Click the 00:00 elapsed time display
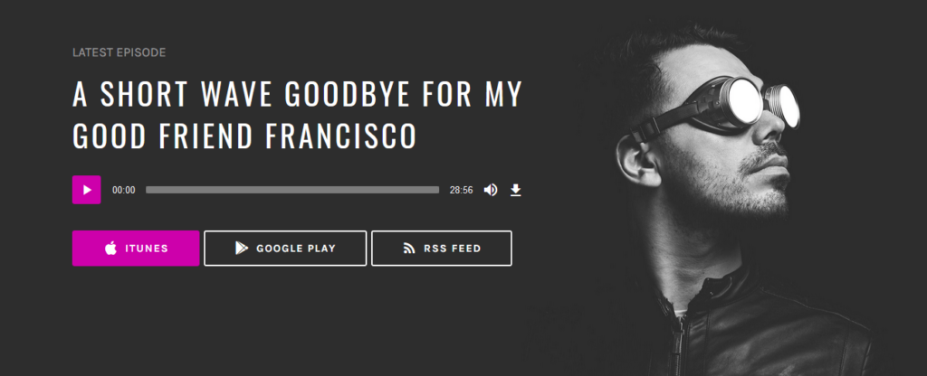The image size is (927, 376). (123, 190)
